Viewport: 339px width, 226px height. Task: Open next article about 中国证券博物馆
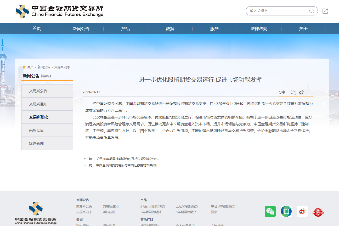(128, 165)
